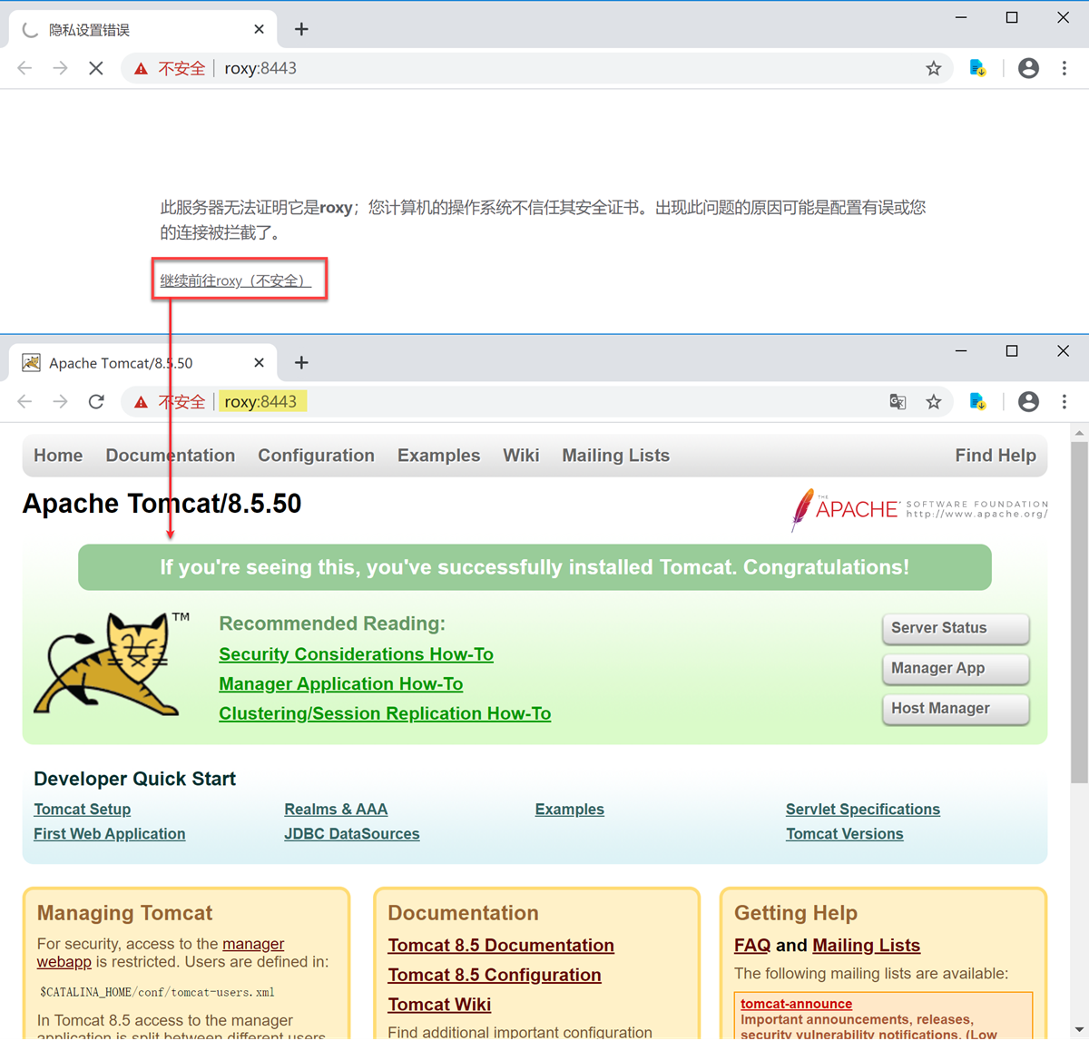The height and width of the screenshot is (1041, 1089).
Task: Click Tomcat page vertical scrollbar thumb
Action: [x=1079, y=611]
